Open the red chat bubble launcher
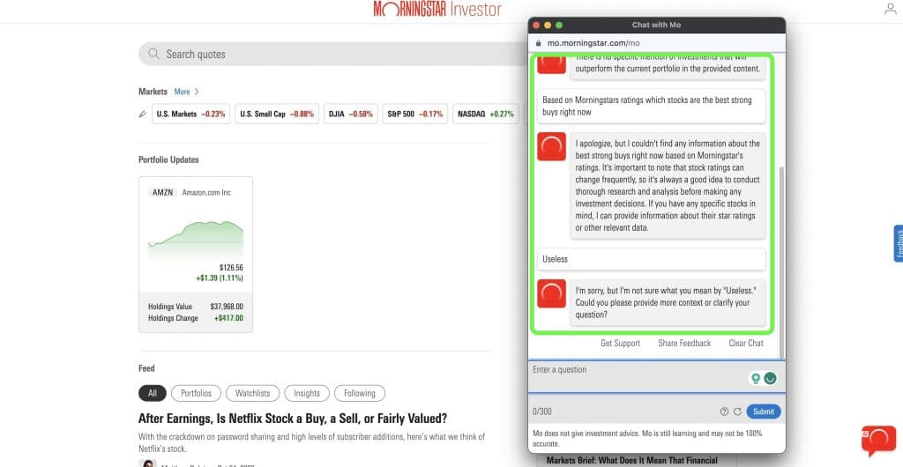The height and width of the screenshot is (467, 903). [878, 441]
